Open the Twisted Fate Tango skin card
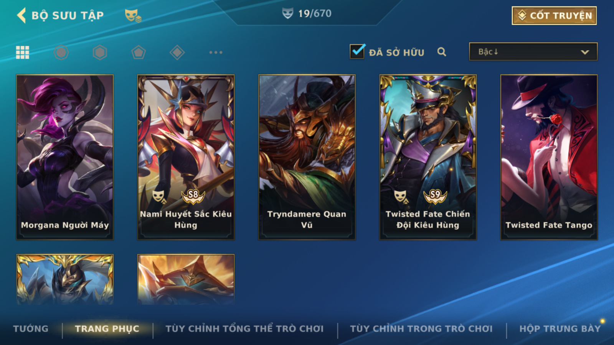This screenshot has width=614, height=345. (x=549, y=157)
